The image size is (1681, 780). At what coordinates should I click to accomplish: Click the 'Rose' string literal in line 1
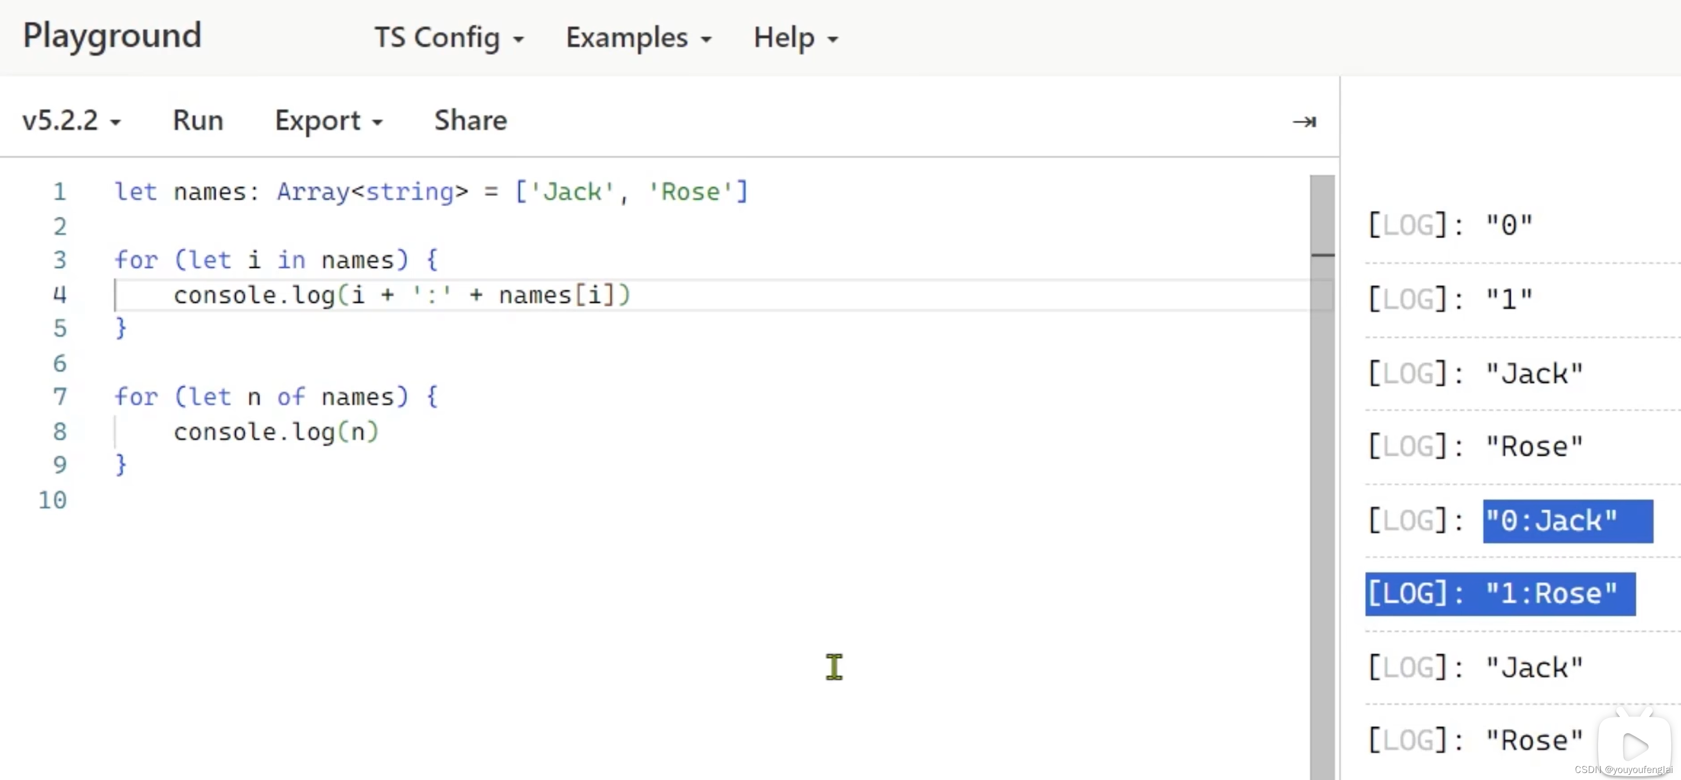690,192
